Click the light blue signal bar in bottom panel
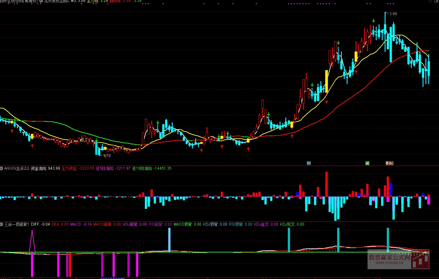Viewport: 439px width, 279px height. tap(169, 240)
